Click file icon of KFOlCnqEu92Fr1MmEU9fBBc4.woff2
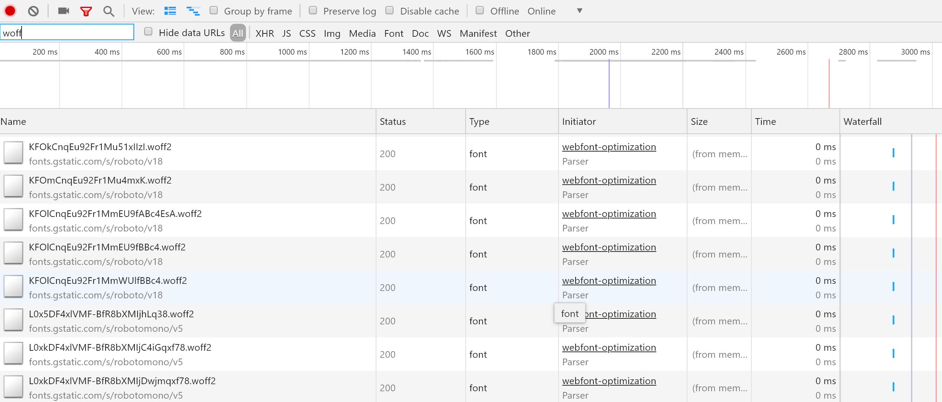The width and height of the screenshot is (942, 402). pyautogui.click(x=13, y=253)
